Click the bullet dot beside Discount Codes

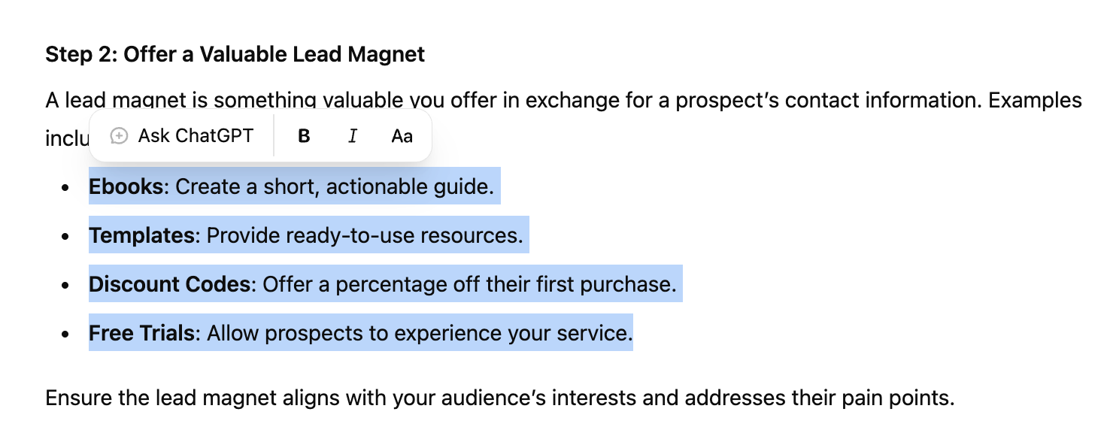pyautogui.click(x=67, y=285)
